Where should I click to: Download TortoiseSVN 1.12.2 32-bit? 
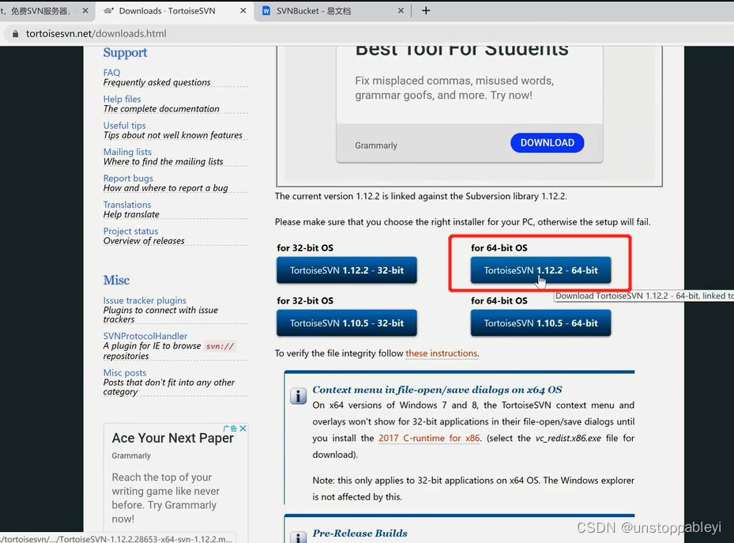[347, 270]
